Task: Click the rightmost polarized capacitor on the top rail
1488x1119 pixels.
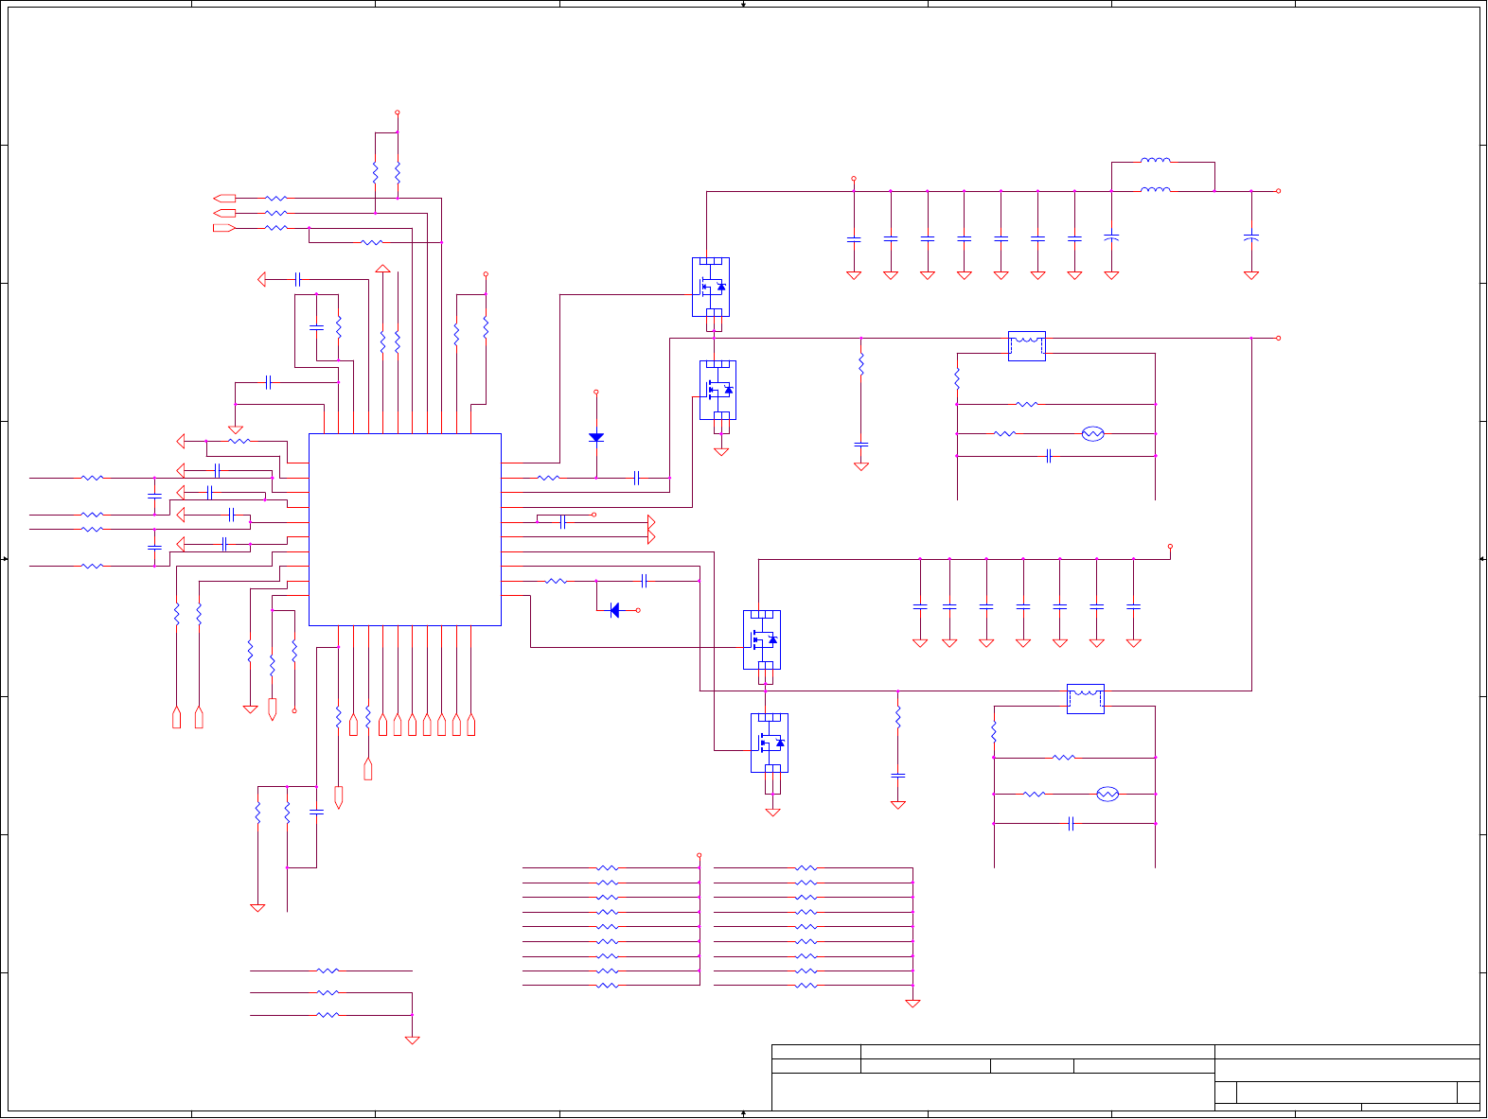Action: tap(1251, 236)
